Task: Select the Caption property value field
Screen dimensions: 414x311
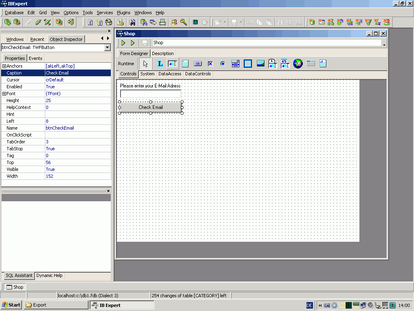Action: (x=78, y=73)
